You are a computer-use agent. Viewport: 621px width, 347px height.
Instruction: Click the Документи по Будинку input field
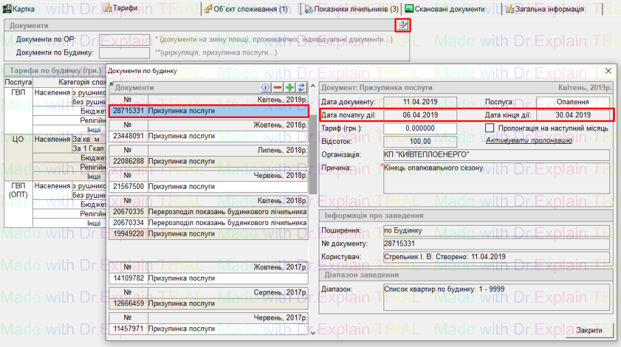coord(124,52)
